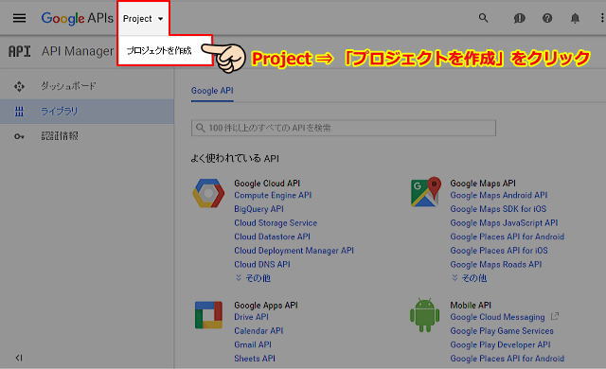Switch to the Google API tab
The width and height of the screenshot is (606, 369).
[x=212, y=91]
